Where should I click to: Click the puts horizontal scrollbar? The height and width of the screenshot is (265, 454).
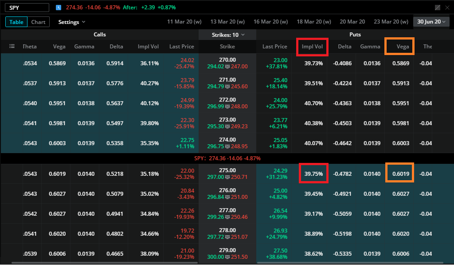tap(350, 263)
